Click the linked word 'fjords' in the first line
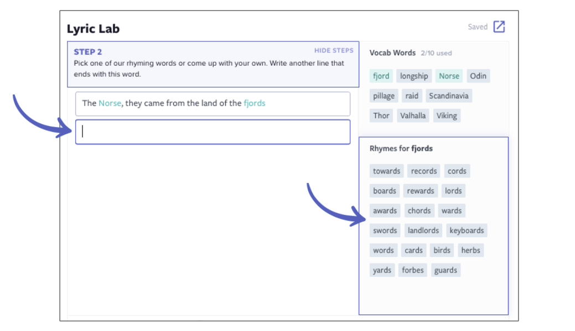 click(255, 103)
